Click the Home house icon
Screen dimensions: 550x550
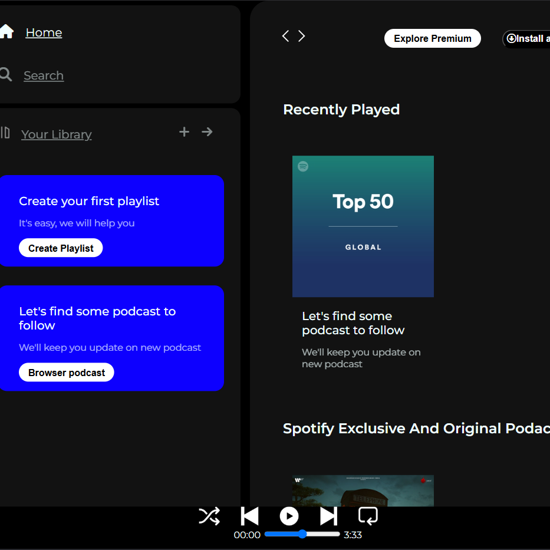coord(6,32)
